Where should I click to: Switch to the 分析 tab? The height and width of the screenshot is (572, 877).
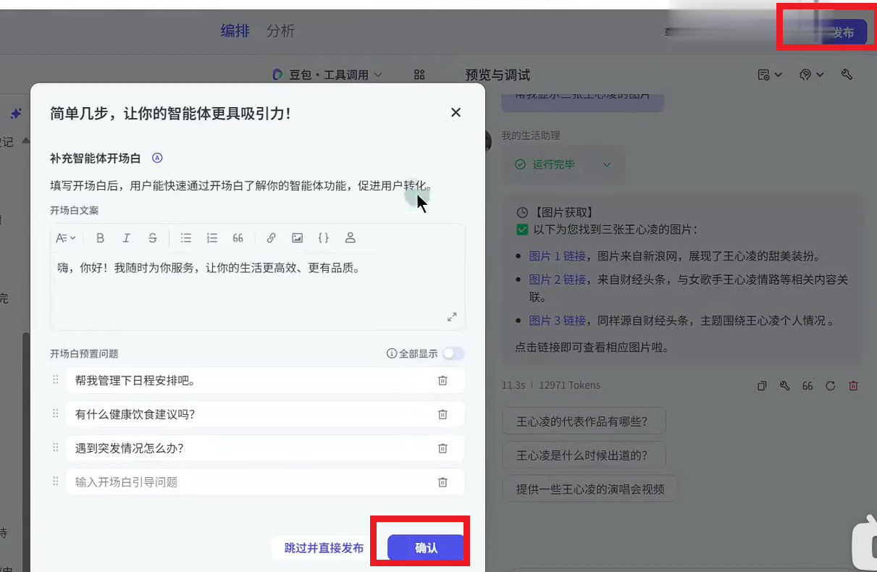280,31
